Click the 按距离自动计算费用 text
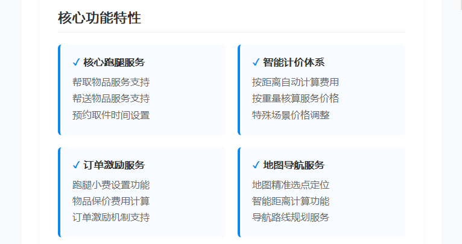The image size is (462, 244). (x=296, y=82)
